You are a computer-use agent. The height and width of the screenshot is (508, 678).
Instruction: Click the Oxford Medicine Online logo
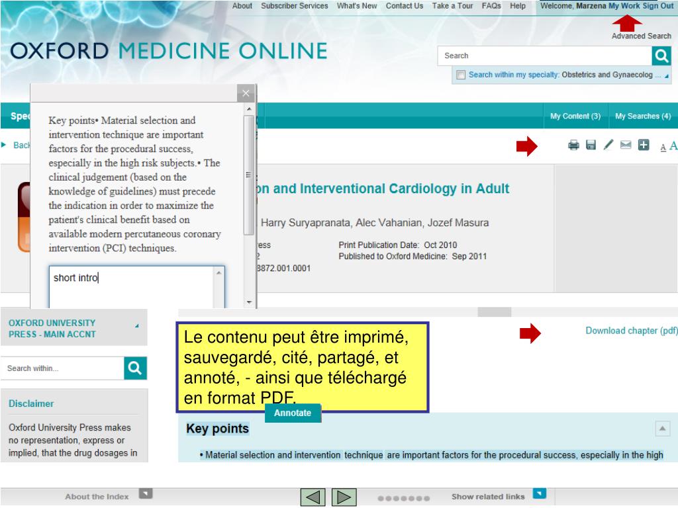point(169,51)
